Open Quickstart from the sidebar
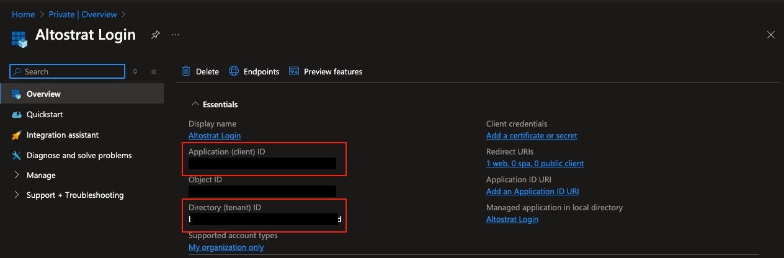 point(45,114)
